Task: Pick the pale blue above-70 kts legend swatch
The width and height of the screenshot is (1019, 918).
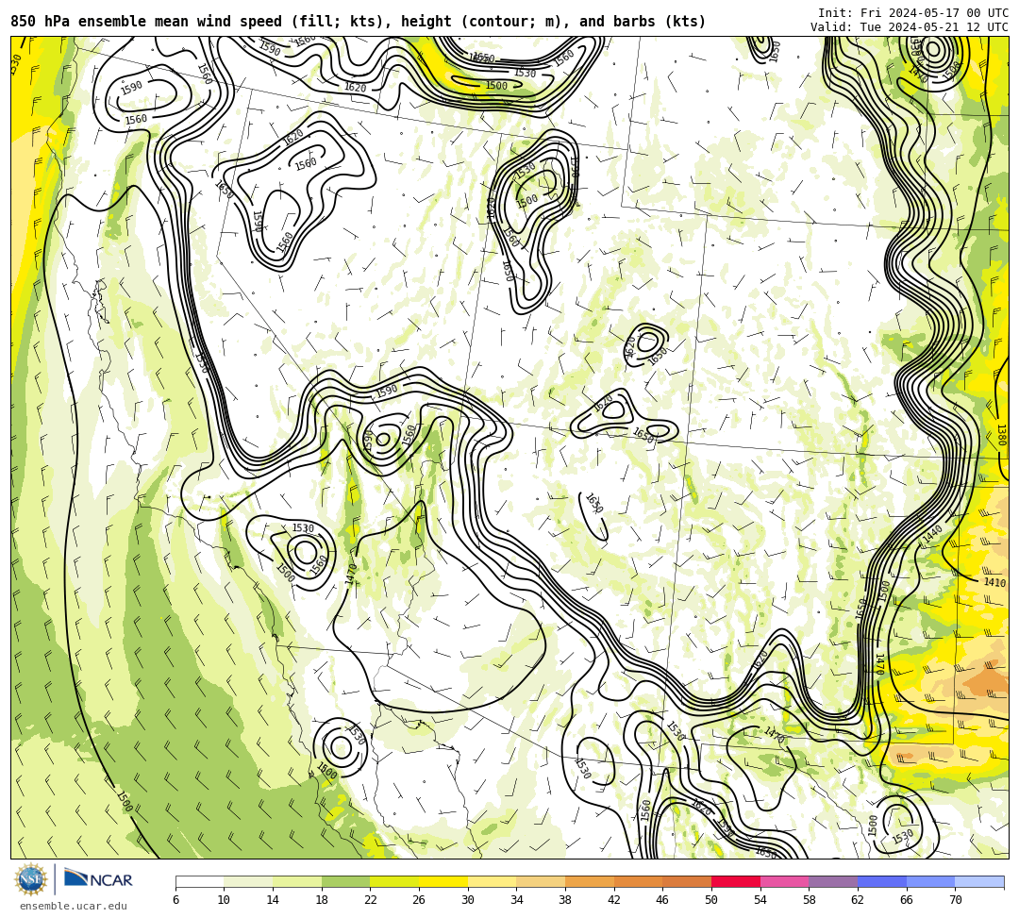Action: click(979, 881)
